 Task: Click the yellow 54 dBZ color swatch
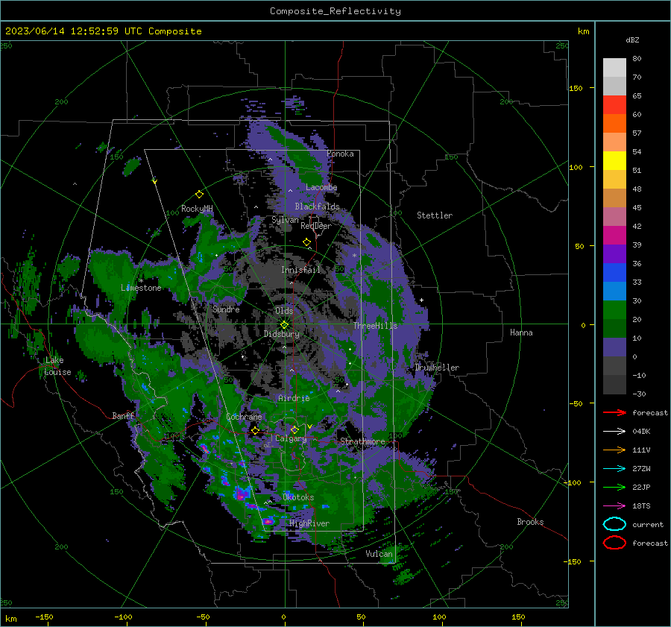pos(614,160)
